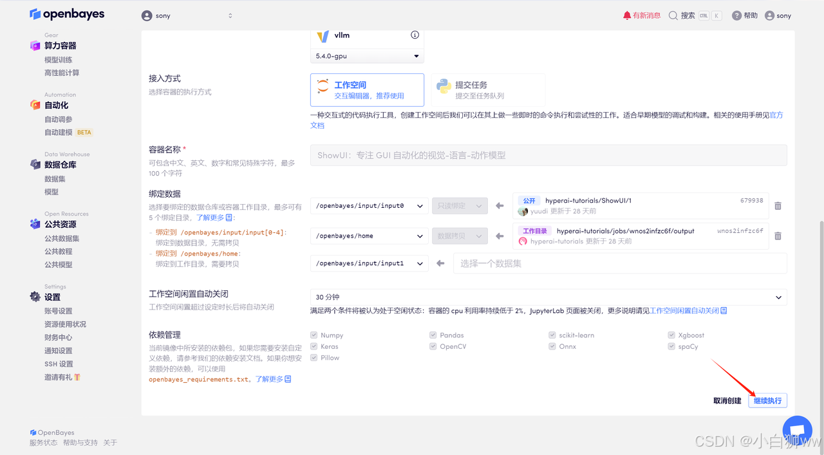Click the 继续执行 button

coord(767,400)
